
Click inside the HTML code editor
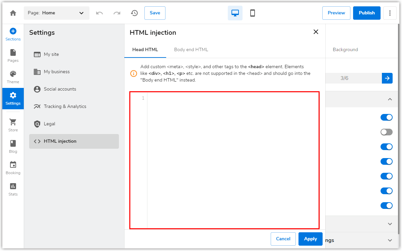coord(224,160)
